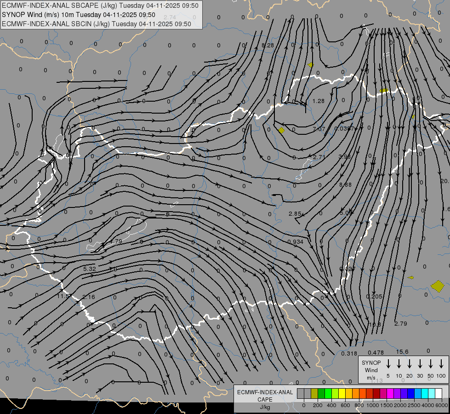This screenshot has height=414, width=450.
Task: Pick the cyan CAPE legend swatch
Action: click(x=424, y=394)
